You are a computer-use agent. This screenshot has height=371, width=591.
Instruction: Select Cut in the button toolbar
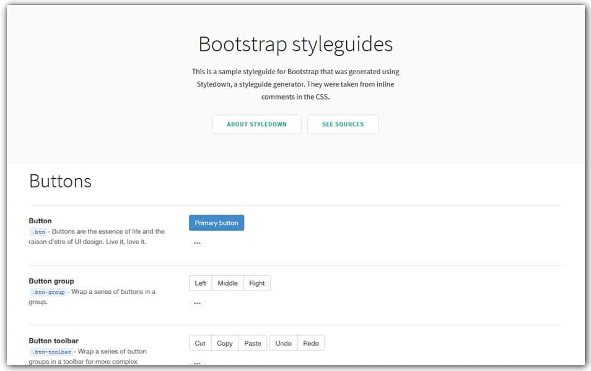click(x=199, y=343)
